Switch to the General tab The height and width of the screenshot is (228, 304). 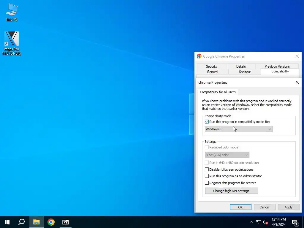click(x=213, y=72)
